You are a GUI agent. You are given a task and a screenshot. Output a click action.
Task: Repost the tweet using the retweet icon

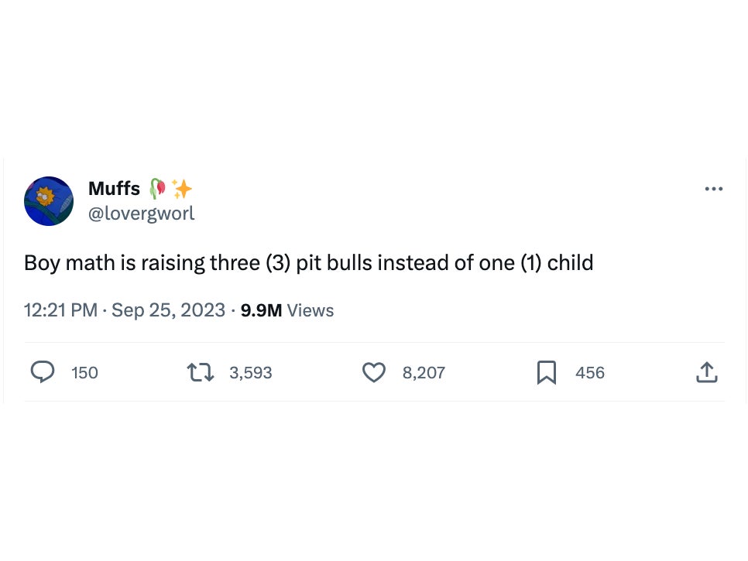click(201, 372)
